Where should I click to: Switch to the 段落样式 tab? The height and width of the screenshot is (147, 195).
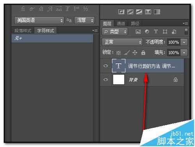(x=23, y=31)
